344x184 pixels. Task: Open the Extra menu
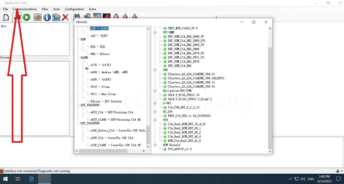(92, 9)
